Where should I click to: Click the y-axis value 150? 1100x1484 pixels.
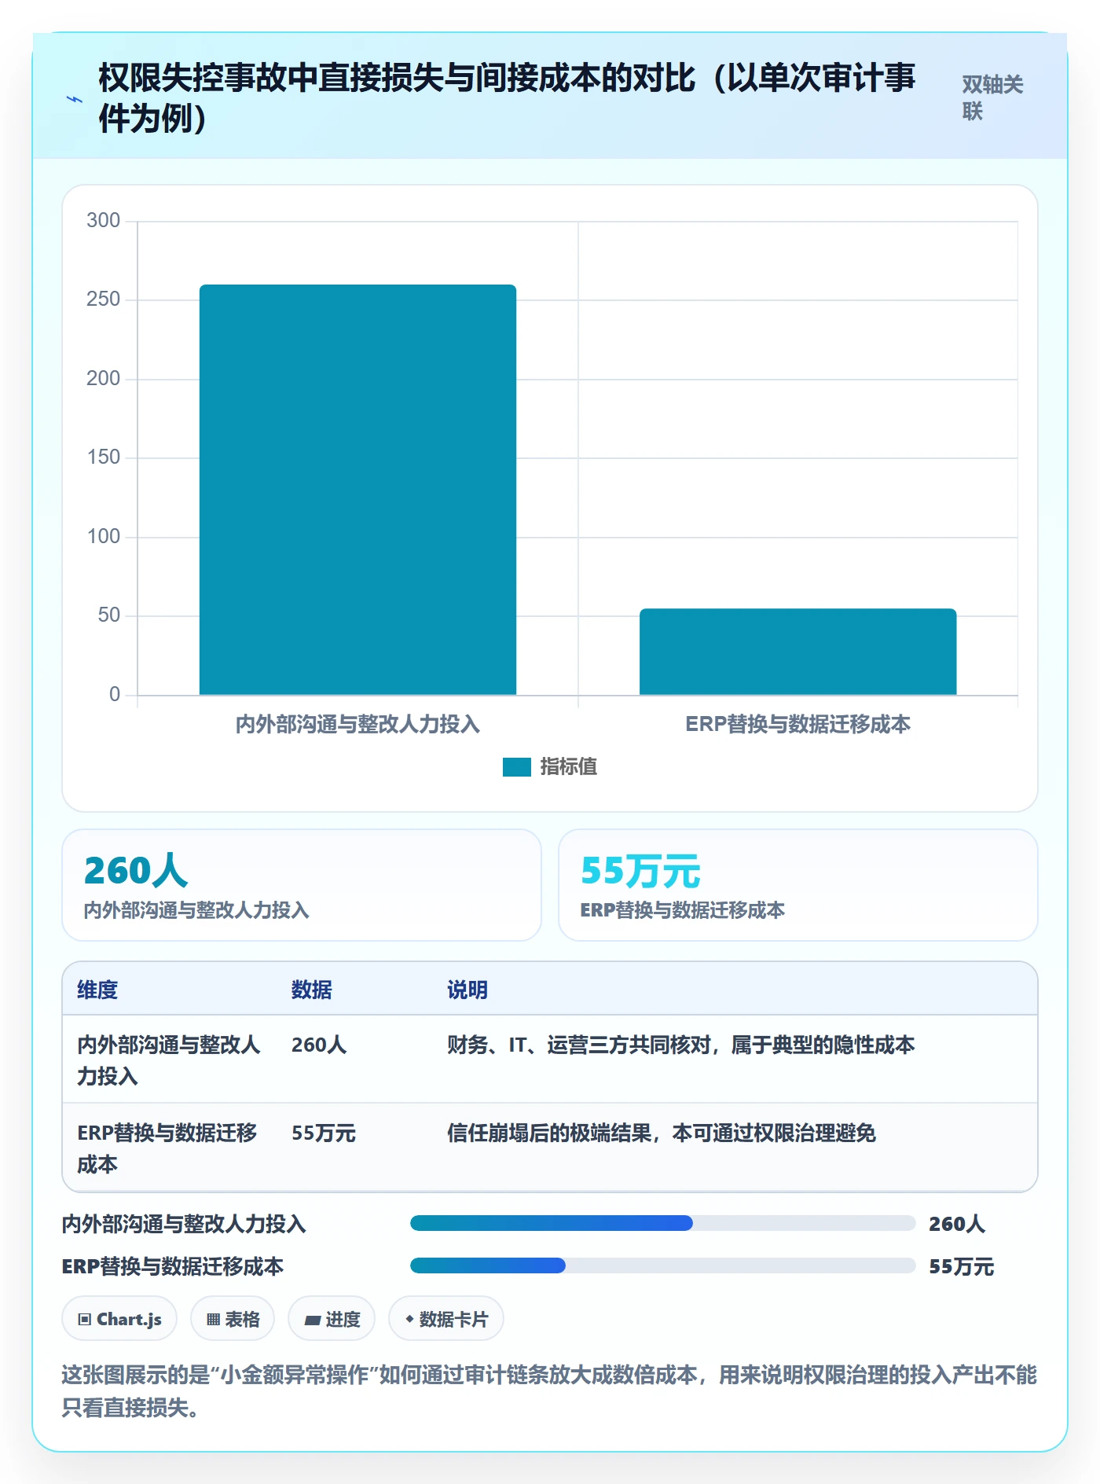(x=103, y=457)
